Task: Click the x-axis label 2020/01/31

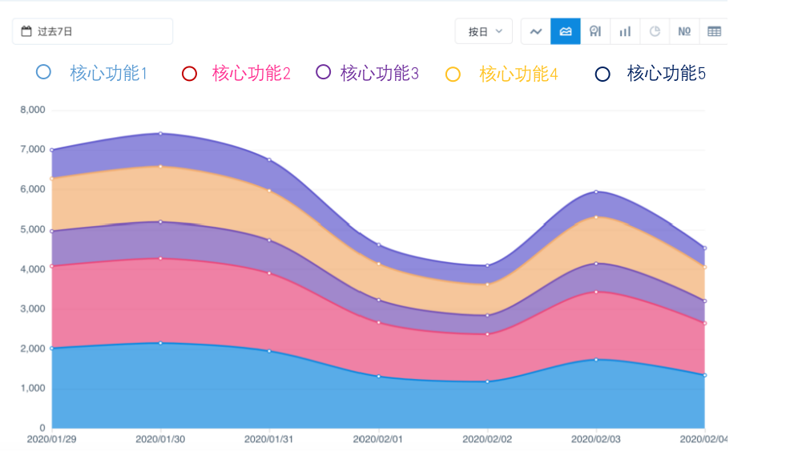Action: [x=269, y=440]
